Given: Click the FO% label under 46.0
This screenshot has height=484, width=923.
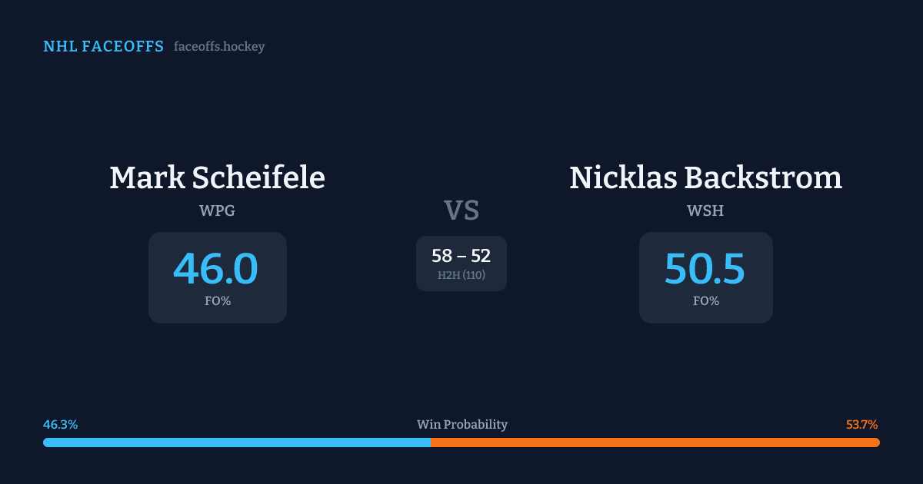Looking at the screenshot, I should click(x=218, y=301).
